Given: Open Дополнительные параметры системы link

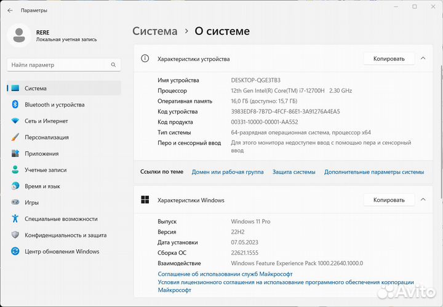Looking at the screenshot, I should click(x=374, y=172).
